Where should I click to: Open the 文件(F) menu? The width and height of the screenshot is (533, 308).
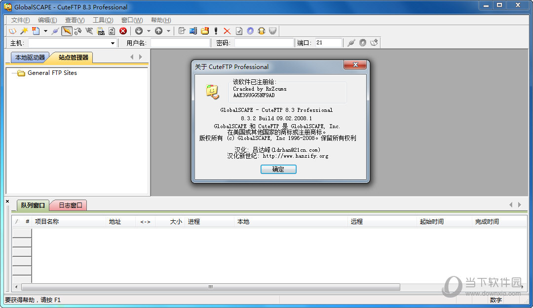[20, 20]
